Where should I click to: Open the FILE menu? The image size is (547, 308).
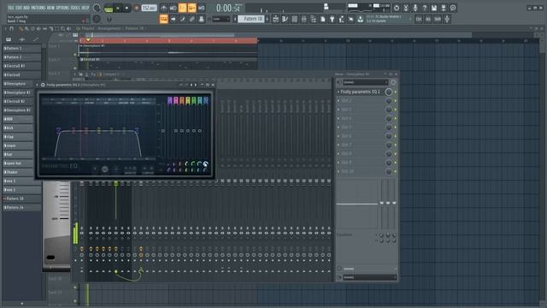coord(10,8)
